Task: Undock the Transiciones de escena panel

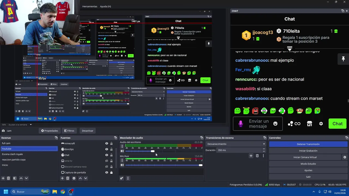Action: 265,138
